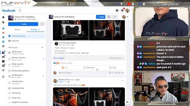Open Activity log
190x106 pixels.
tap(26, 93)
